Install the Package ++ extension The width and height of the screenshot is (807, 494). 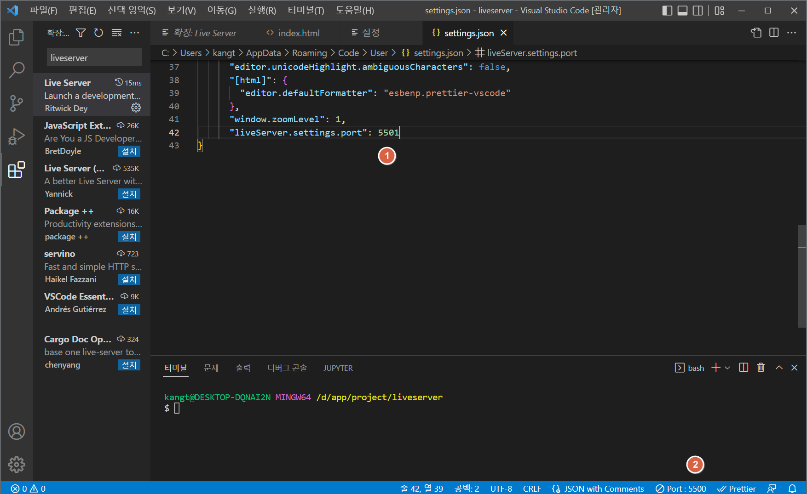tap(129, 237)
